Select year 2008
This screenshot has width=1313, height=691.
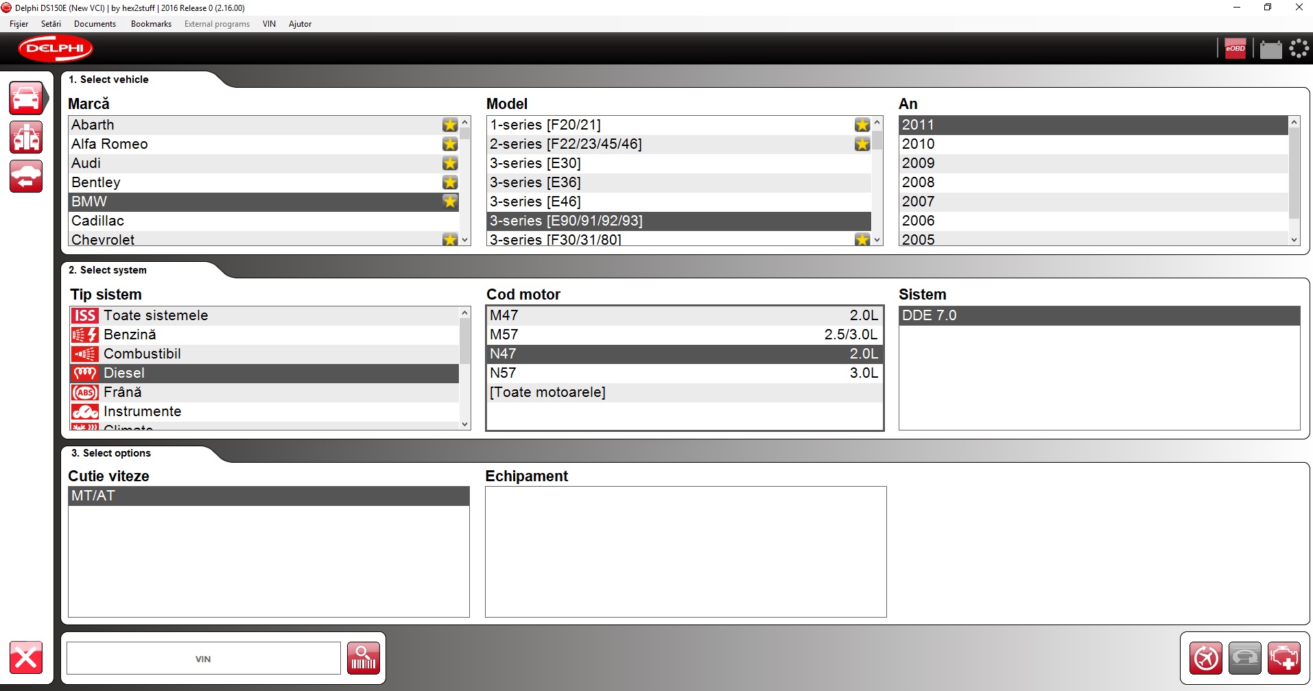pos(1093,182)
